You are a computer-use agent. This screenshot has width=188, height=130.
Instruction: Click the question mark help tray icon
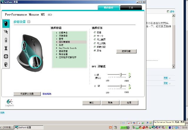115,127
